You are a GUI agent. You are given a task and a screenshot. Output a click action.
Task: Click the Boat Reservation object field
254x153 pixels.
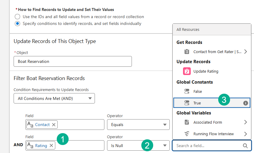tap(72, 61)
